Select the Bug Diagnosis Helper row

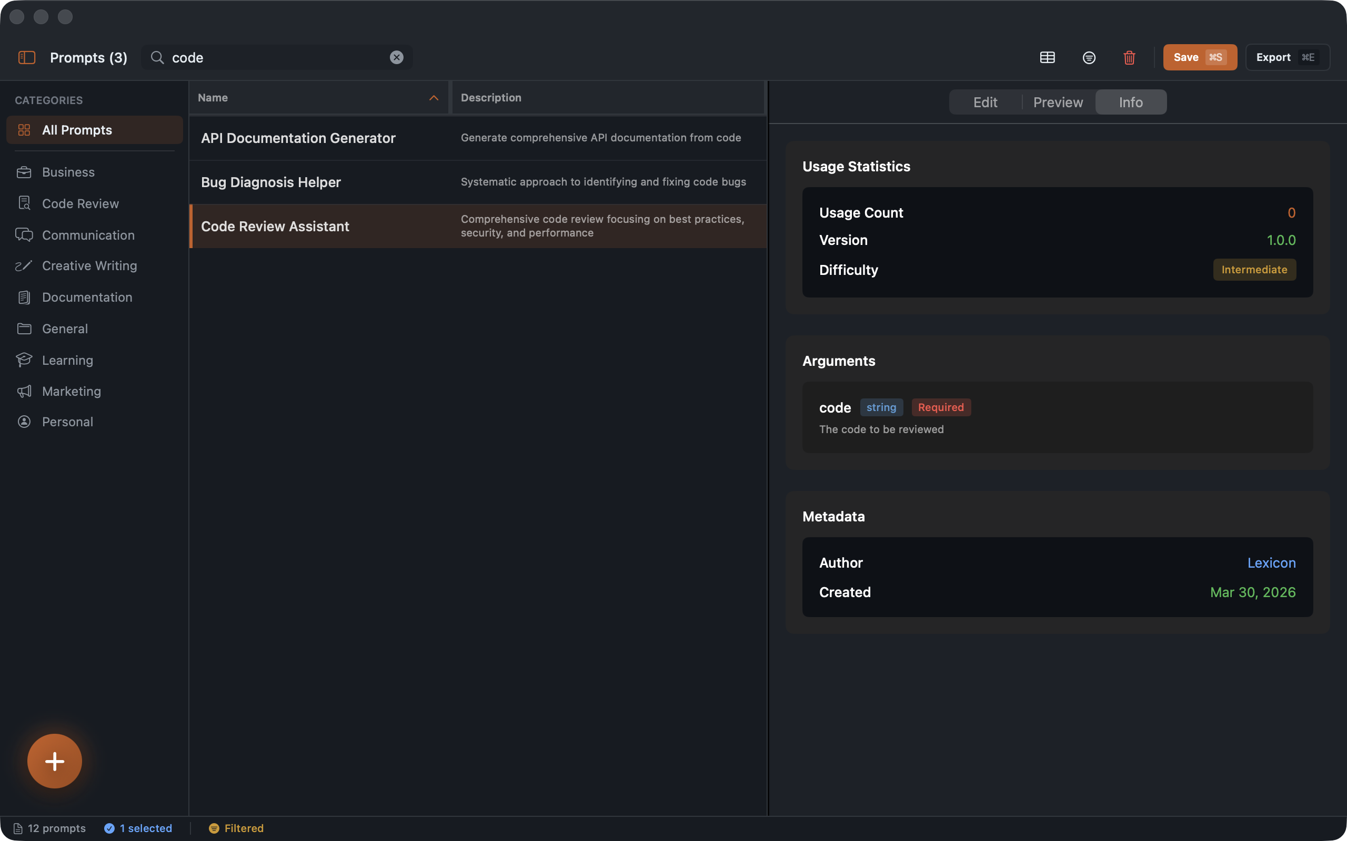click(x=478, y=182)
